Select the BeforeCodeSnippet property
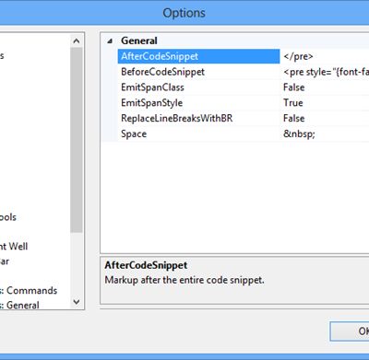 tap(198, 72)
